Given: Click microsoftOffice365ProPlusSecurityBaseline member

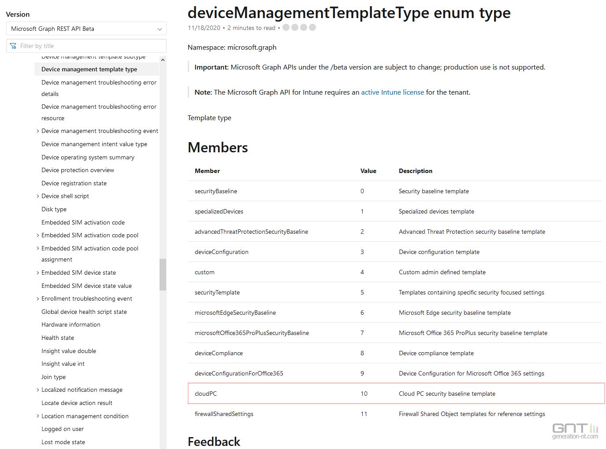Looking at the screenshot, I should point(252,333).
